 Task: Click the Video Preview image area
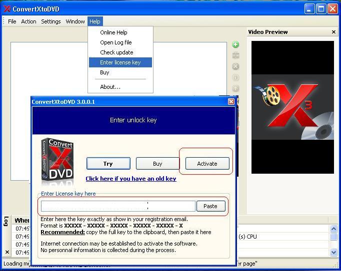(292, 107)
